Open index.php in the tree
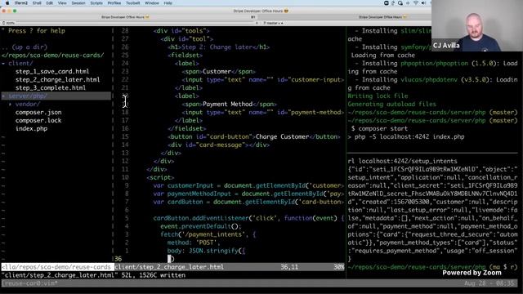This screenshot has height=294, width=523. click(31, 129)
